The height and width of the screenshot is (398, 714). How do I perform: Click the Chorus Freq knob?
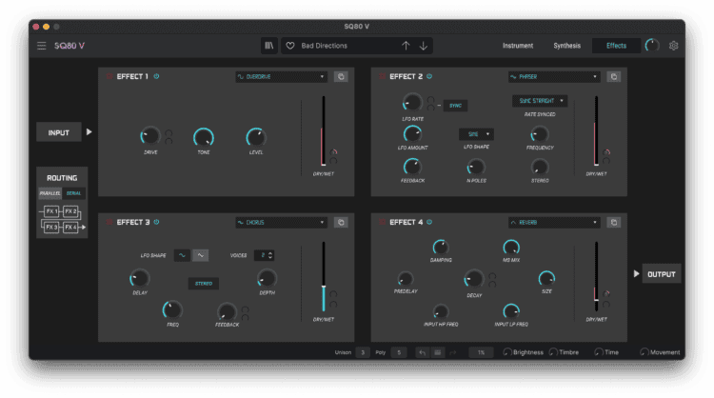(x=172, y=309)
